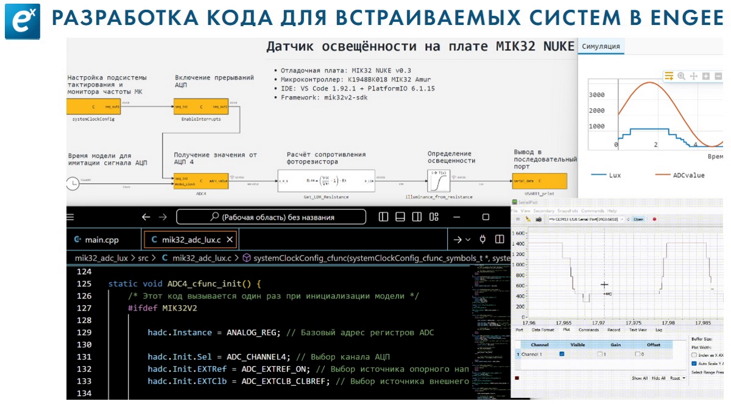
Task: Select the USART1_print block
Action: (x=540, y=181)
